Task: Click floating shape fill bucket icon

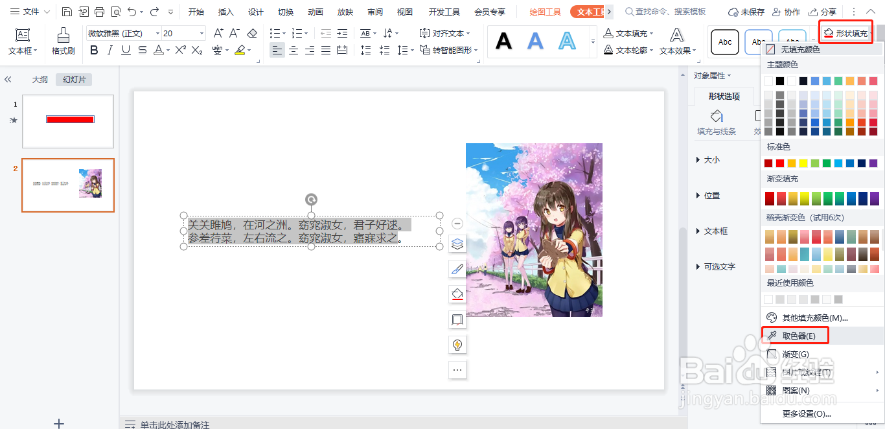Action: click(x=457, y=295)
